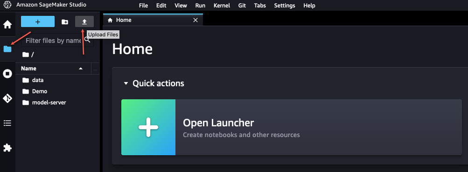The image size is (468, 172).
Task: Click the Open Launcher card
Action: [291, 127]
